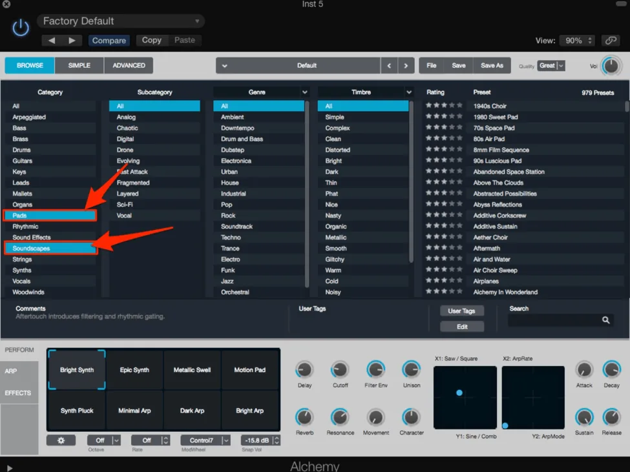Change the Rate Off stepper
The width and height of the screenshot is (630, 472).
pyautogui.click(x=165, y=440)
